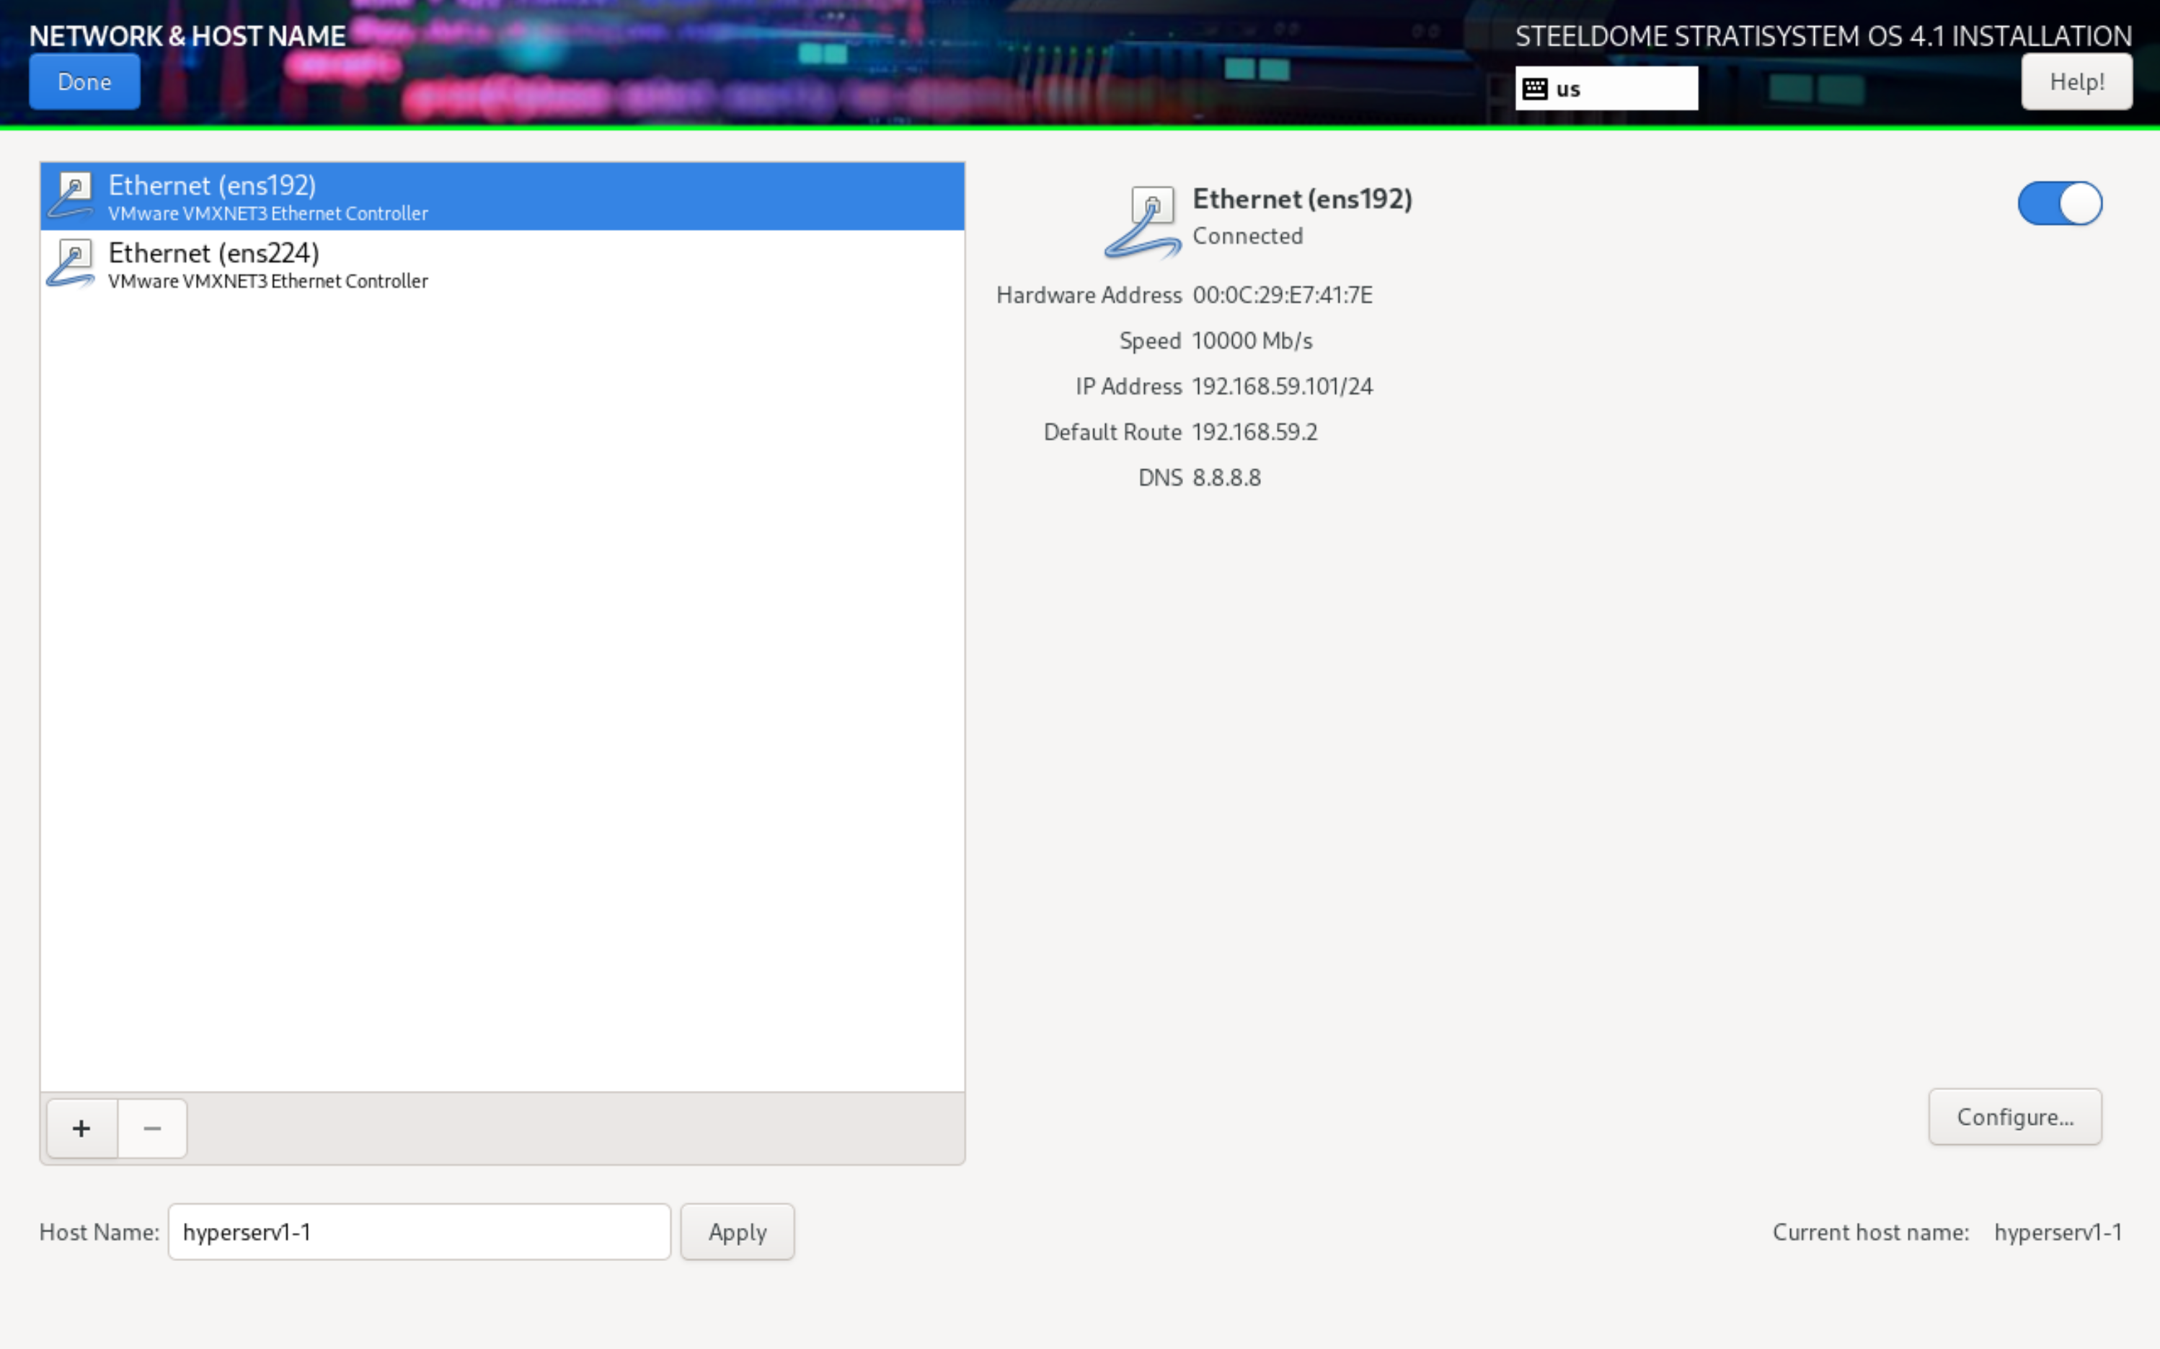Image resolution: width=2160 pixels, height=1349 pixels.
Task: Apply the entered host name
Action: point(737,1232)
